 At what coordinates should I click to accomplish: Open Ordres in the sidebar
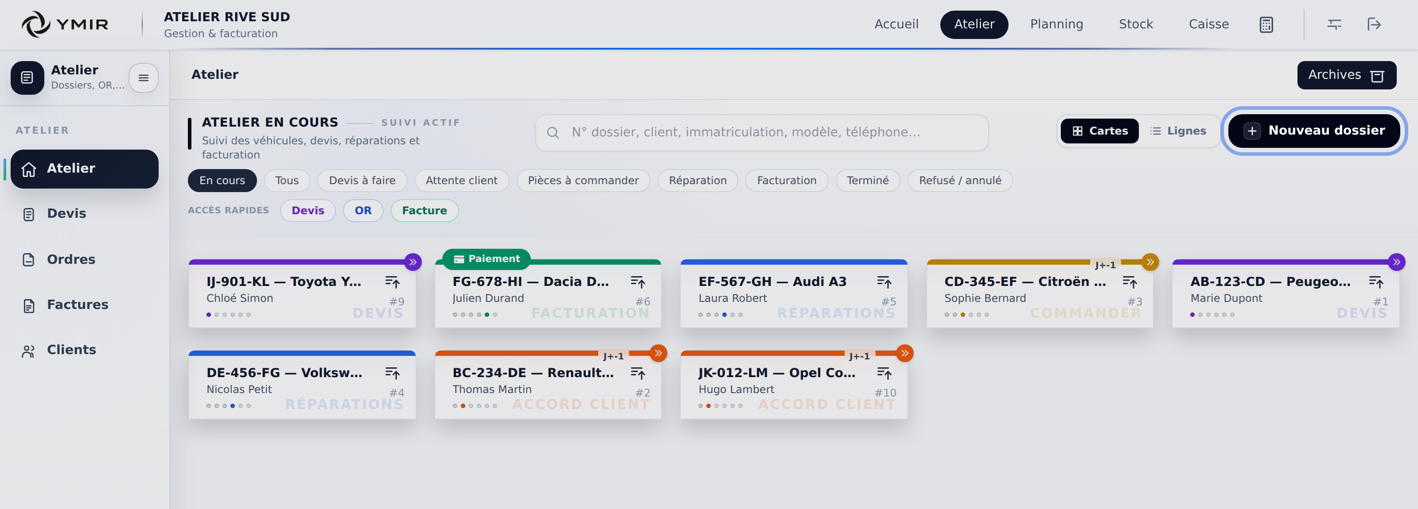84,259
